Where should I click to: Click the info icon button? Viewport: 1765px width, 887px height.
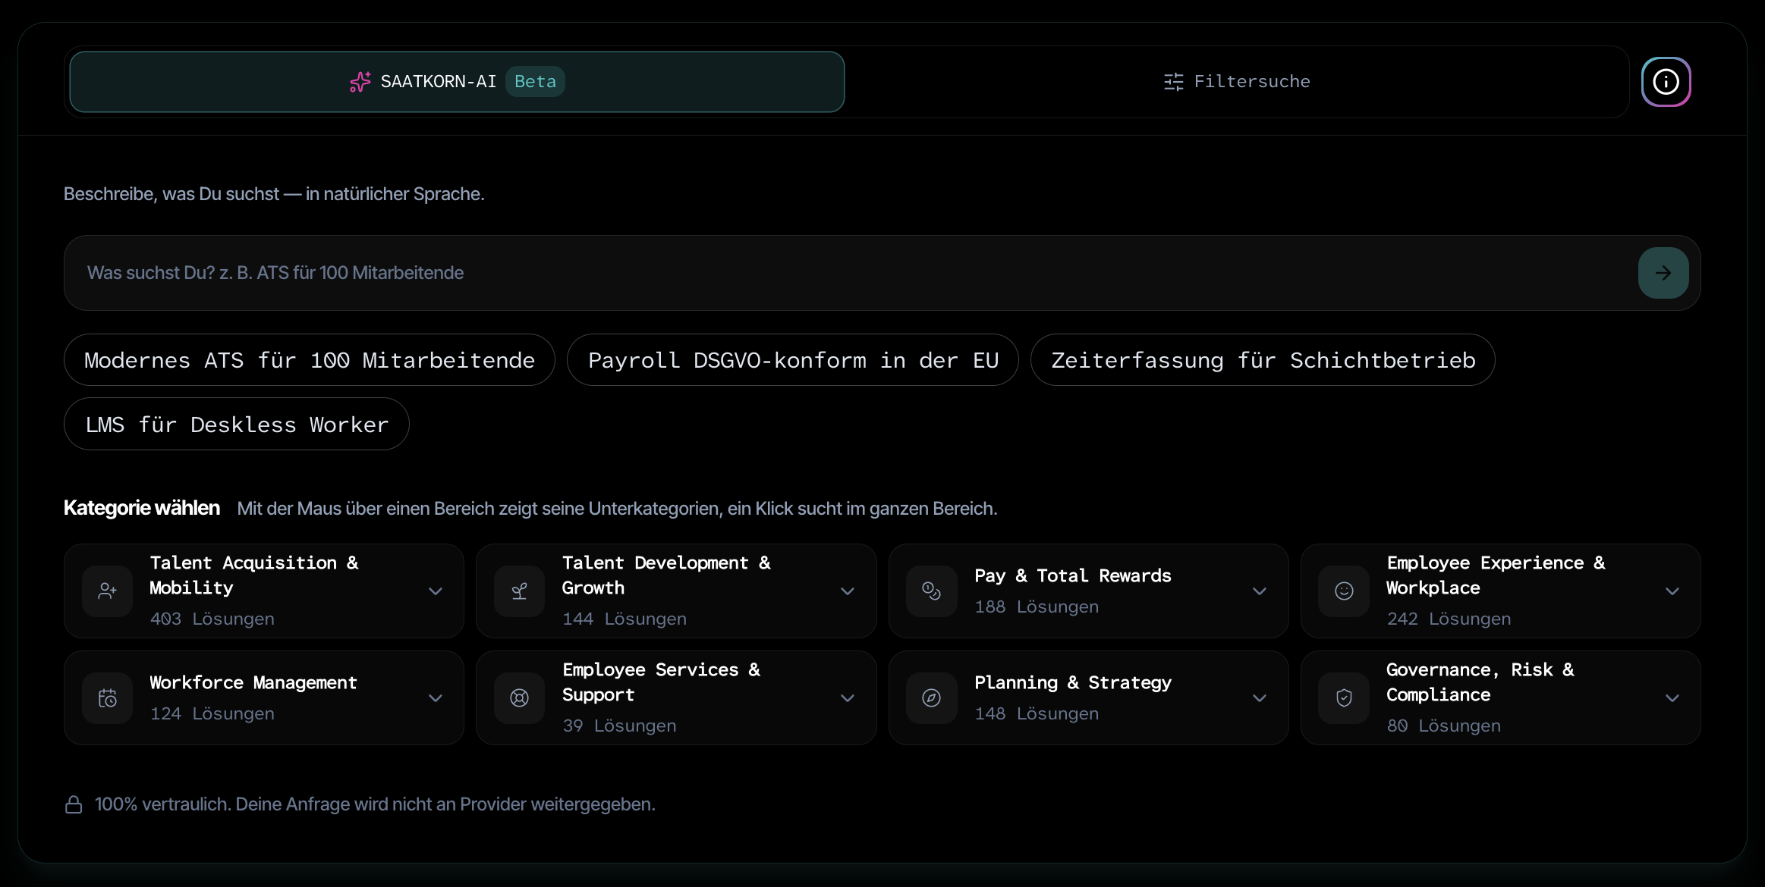[x=1666, y=82]
